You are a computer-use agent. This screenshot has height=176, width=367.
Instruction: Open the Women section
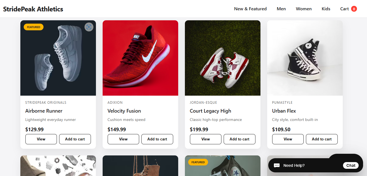pyautogui.click(x=304, y=9)
